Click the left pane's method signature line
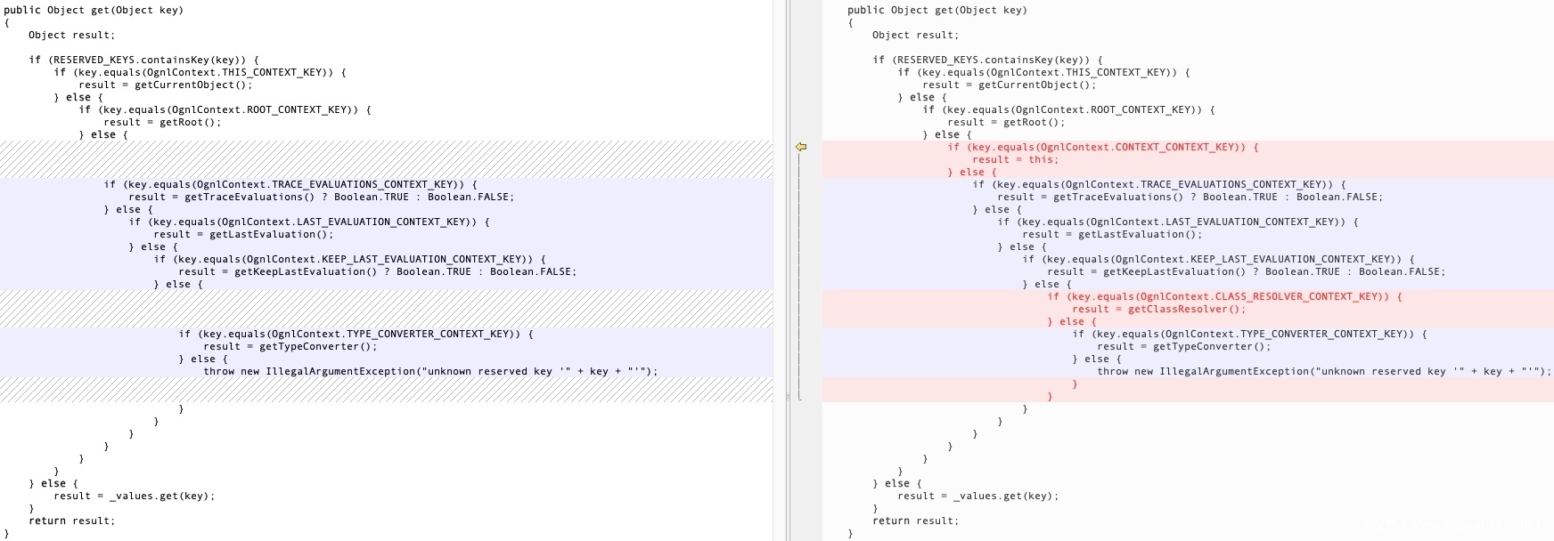This screenshot has width=1554, height=541. click(x=94, y=11)
